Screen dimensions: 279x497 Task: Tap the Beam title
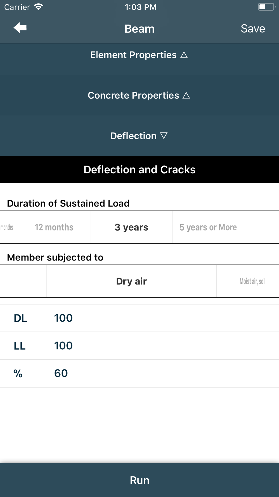click(x=139, y=29)
